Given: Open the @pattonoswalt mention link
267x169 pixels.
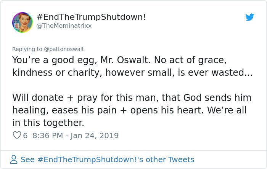Looking at the screenshot, I should [x=64, y=49].
